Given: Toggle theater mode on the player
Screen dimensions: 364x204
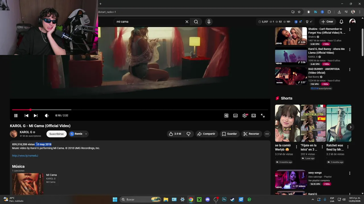Looking at the screenshot, I should coord(254,116).
